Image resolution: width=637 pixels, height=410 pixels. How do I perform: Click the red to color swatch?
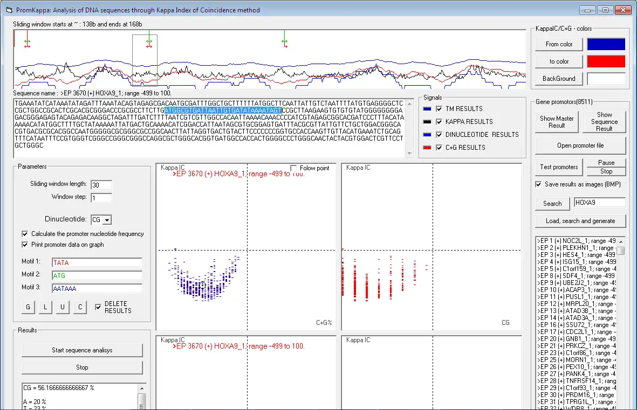click(606, 61)
